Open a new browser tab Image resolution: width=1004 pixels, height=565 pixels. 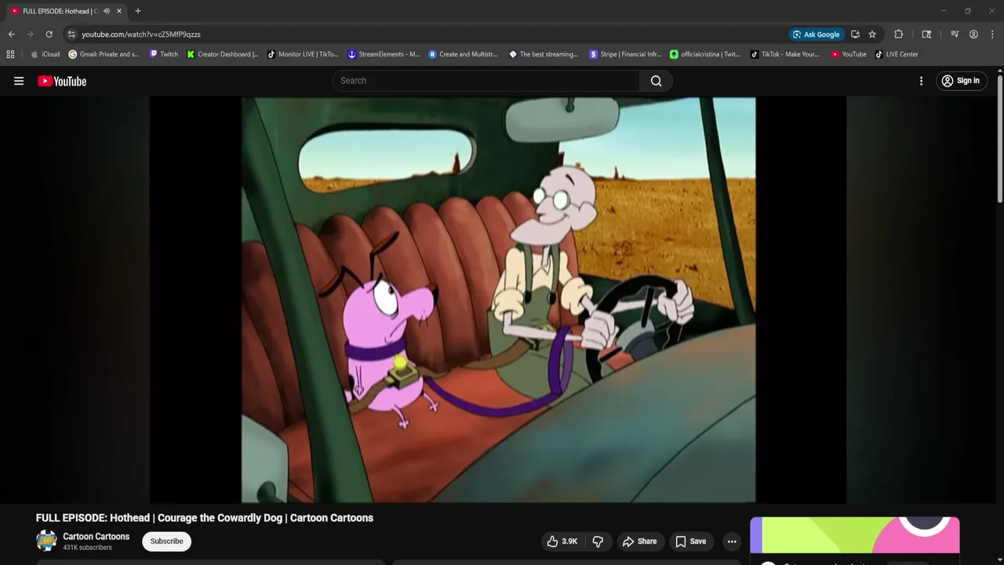pos(137,11)
